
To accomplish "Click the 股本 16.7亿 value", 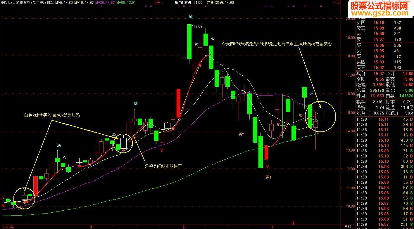I will [x=407, y=102].
